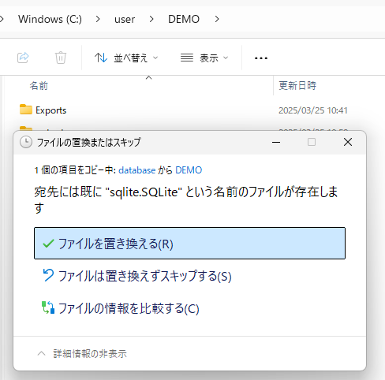
Task: Open the three-dot more options menu
Action: 261,58
